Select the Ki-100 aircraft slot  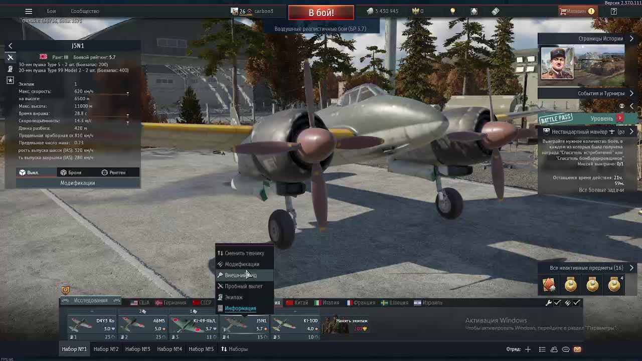click(295, 325)
